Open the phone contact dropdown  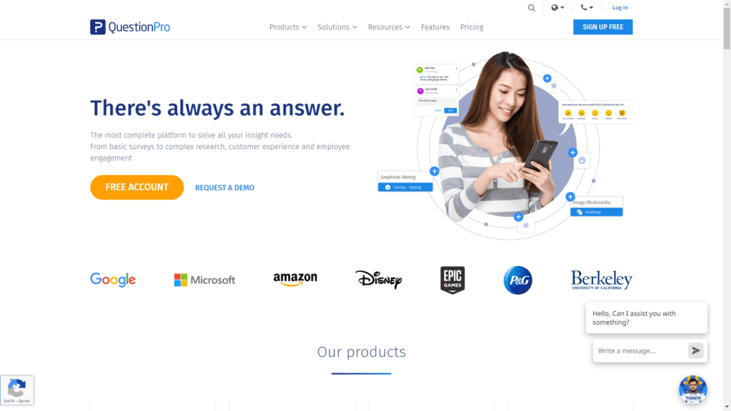click(x=587, y=7)
